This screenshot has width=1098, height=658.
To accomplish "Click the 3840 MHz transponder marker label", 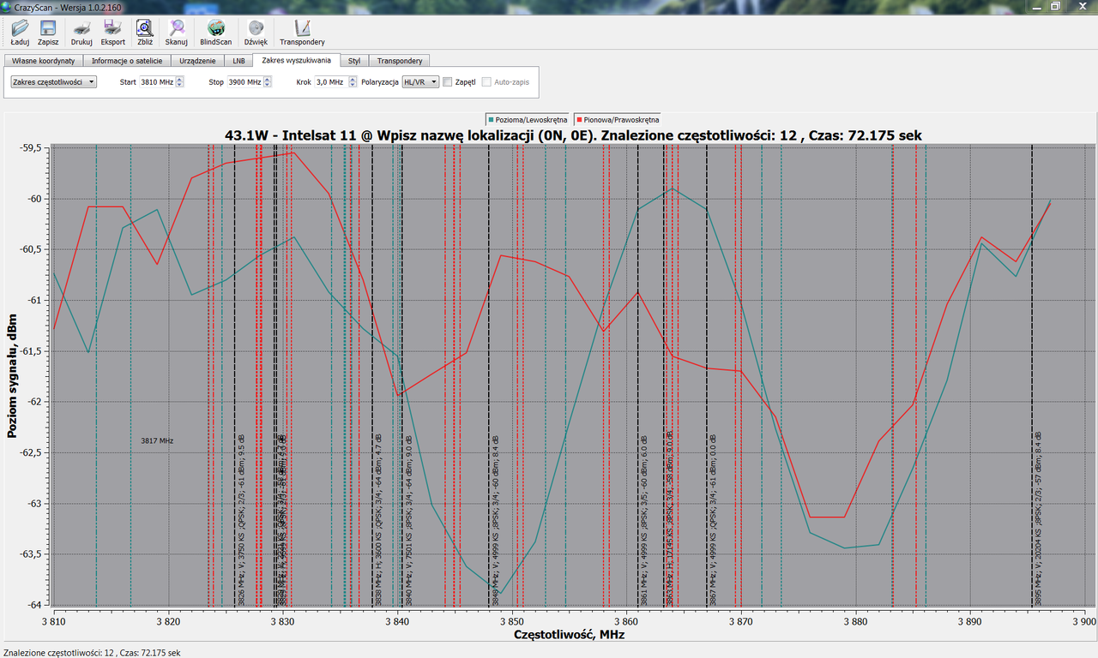I will point(409,519).
